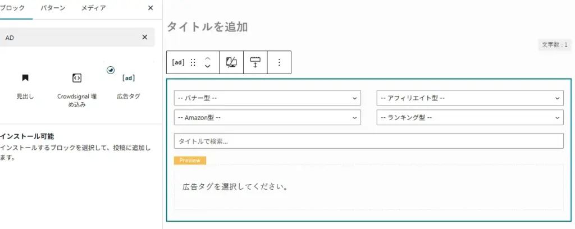Click the [ad] block type icon in toolbar
This screenshot has height=229, width=575.
coord(178,62)
